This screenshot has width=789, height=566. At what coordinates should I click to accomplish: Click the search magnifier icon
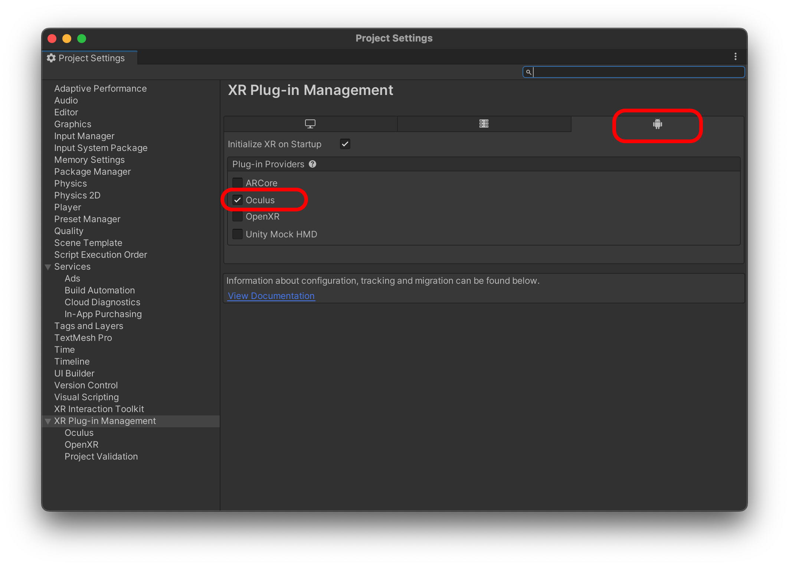(528, 72)
